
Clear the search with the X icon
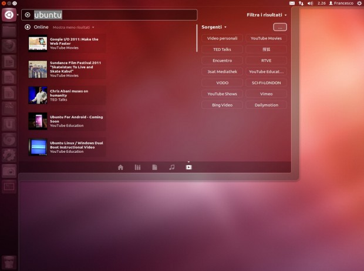click(x=28, y=15)
